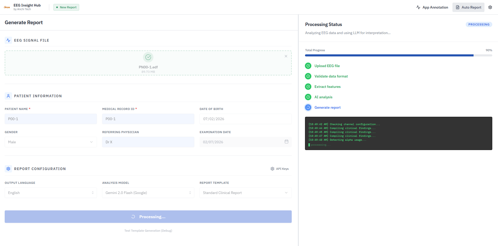
Task: Click the 90% progress value
Action: 489,50
